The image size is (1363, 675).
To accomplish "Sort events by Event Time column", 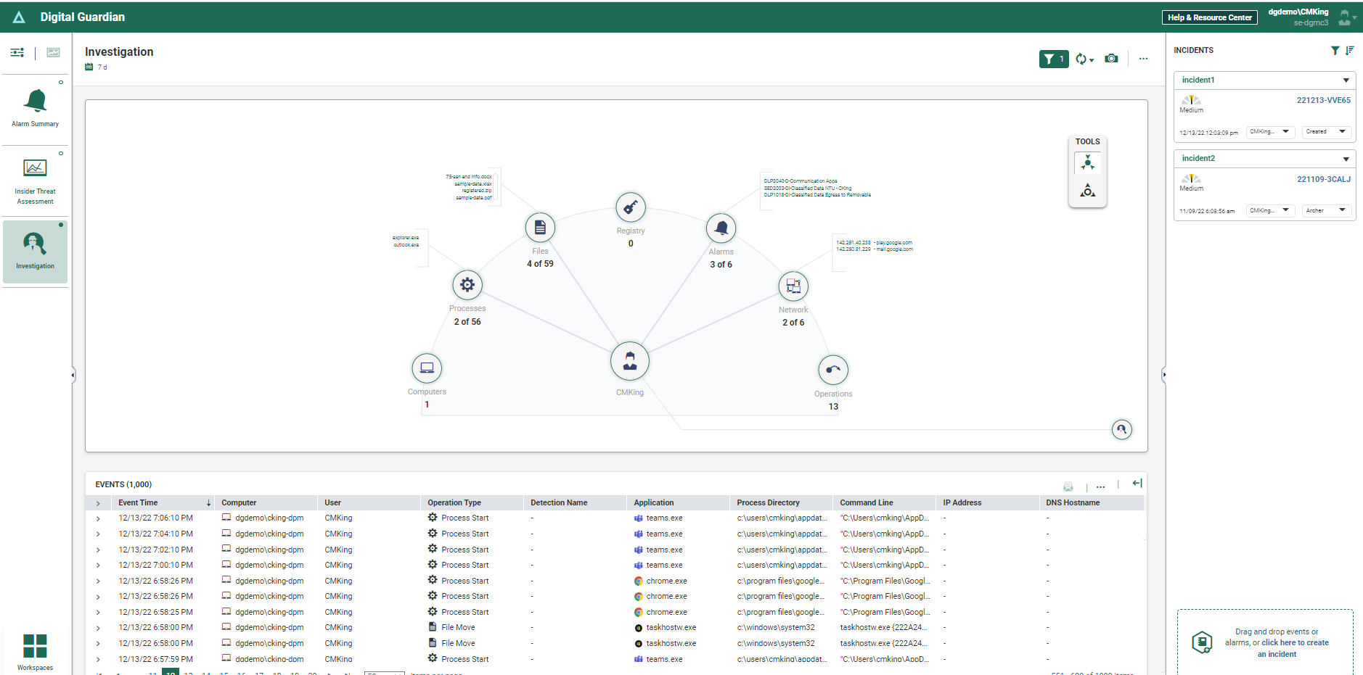I will point(138,502).
